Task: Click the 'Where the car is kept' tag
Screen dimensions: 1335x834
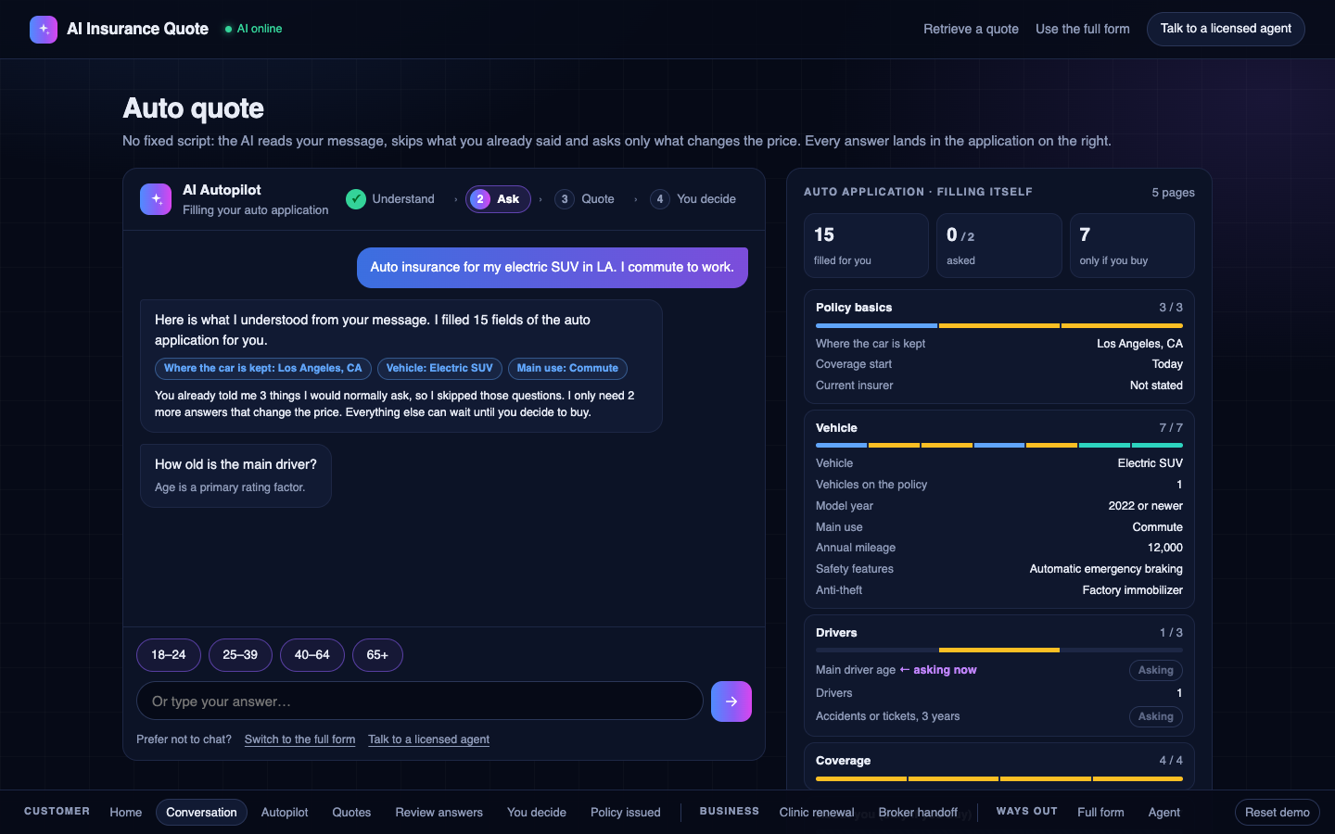Action: [263, 369]
